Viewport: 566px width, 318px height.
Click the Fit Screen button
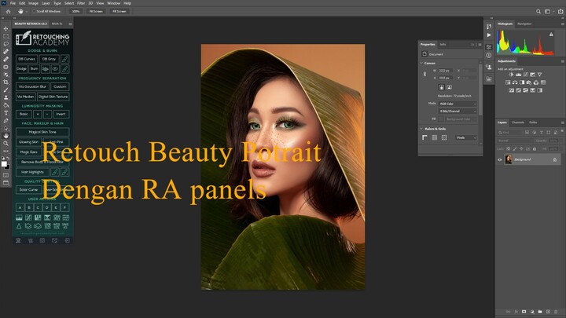[96, 11]
